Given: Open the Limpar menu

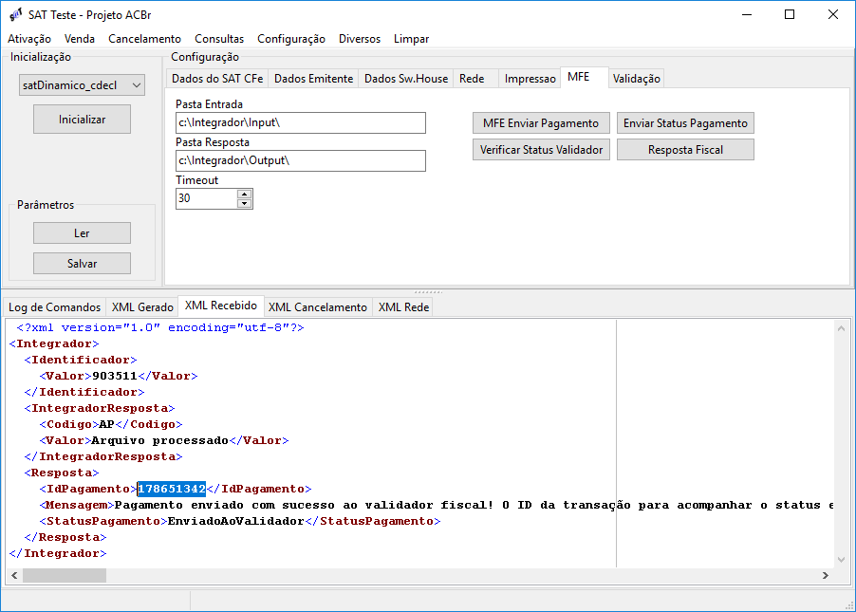Looking at the screenshot, I should click(411, 39).
